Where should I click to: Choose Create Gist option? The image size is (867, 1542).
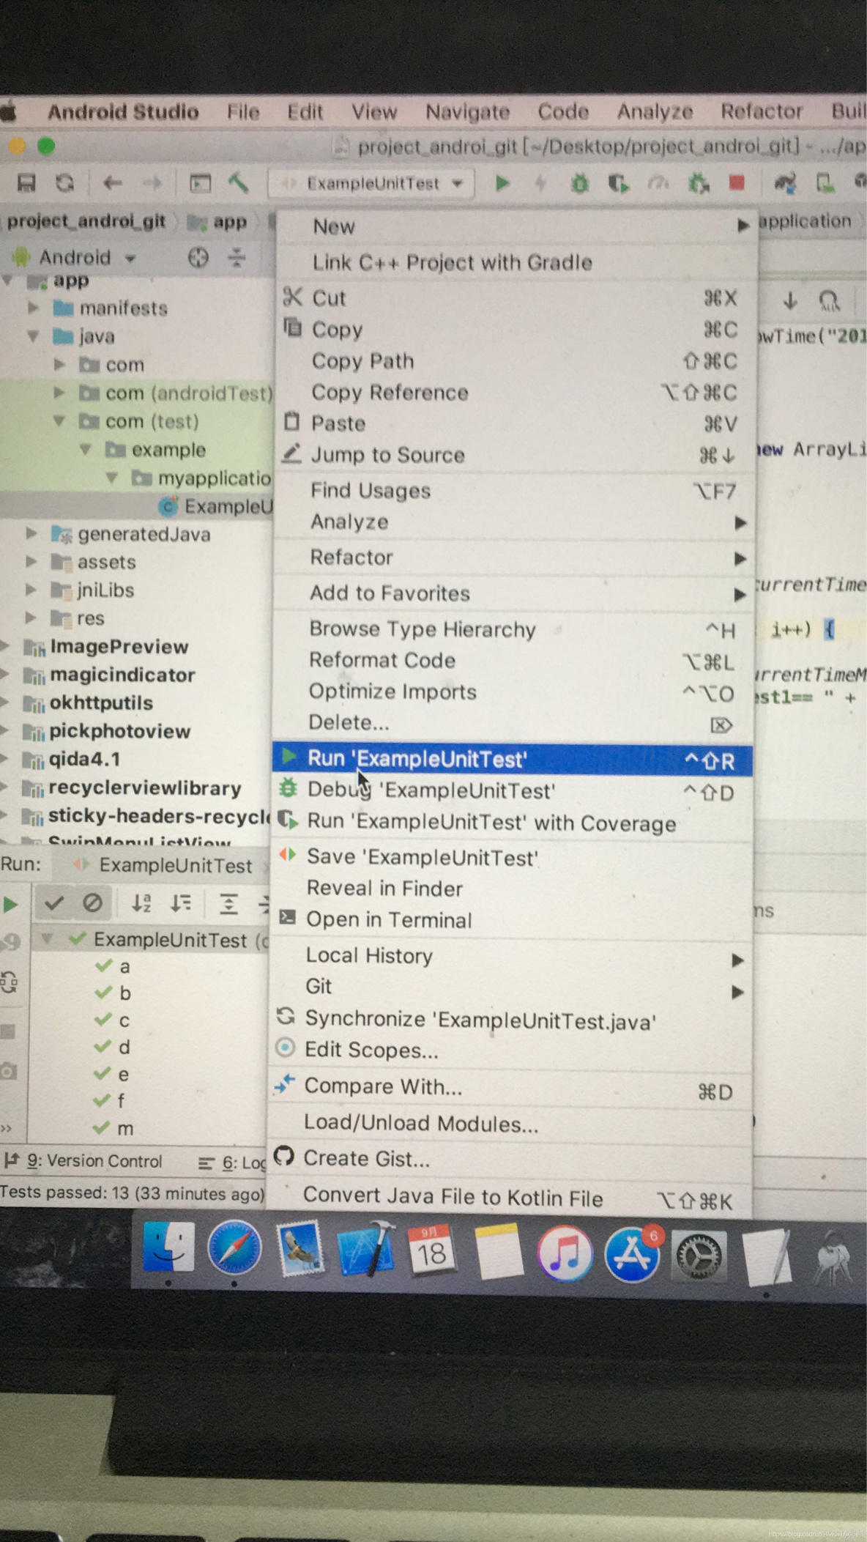coord(510,1159)
